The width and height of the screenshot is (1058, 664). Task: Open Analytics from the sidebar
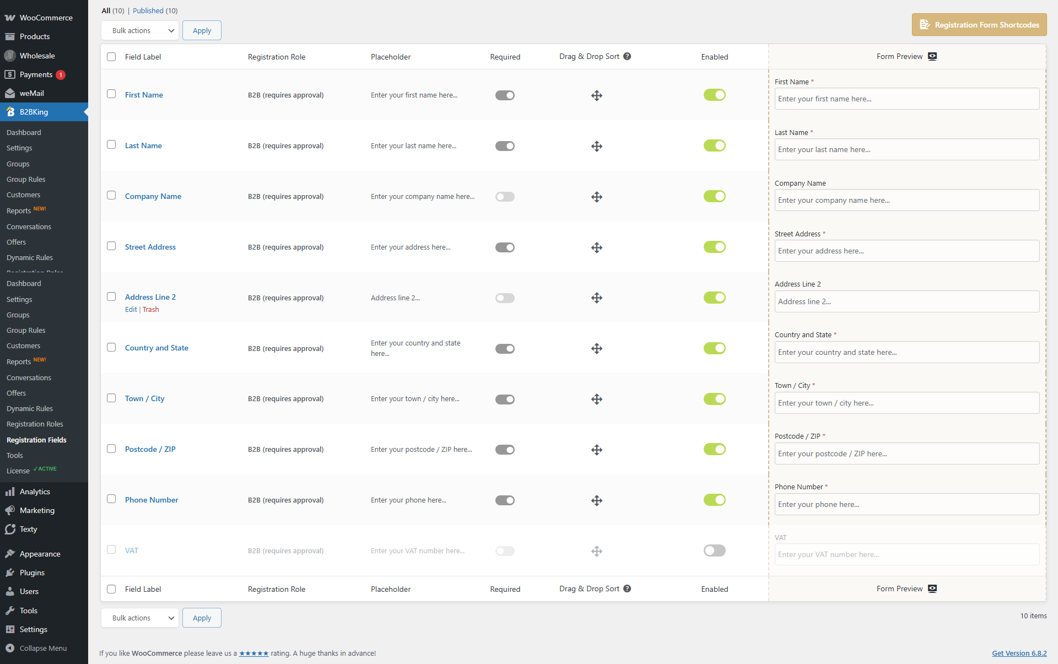[35, 492]
